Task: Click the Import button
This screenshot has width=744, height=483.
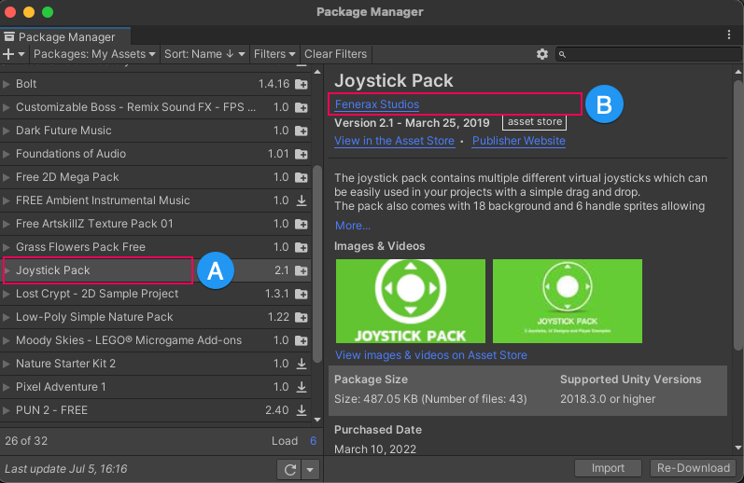Action: coord(608,468)
